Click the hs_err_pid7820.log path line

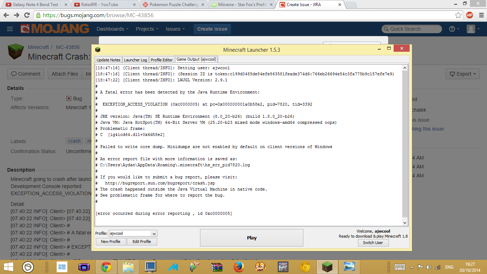coord(173,165)
